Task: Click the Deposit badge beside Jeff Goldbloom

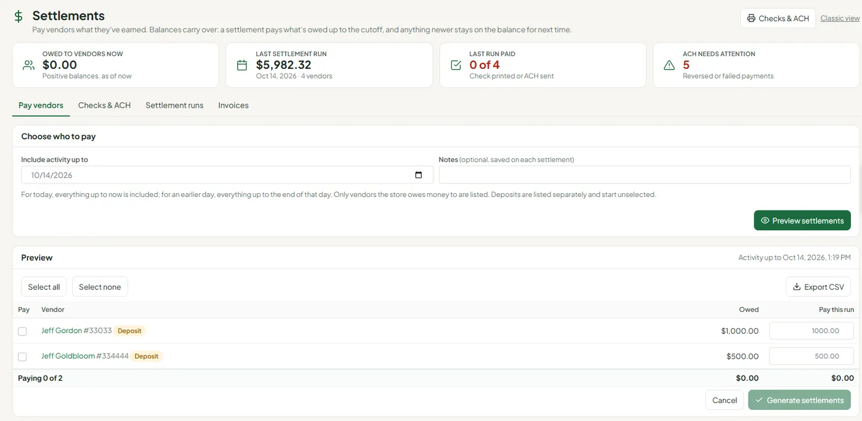Action: pyautogui.click(x=147, y=356)
